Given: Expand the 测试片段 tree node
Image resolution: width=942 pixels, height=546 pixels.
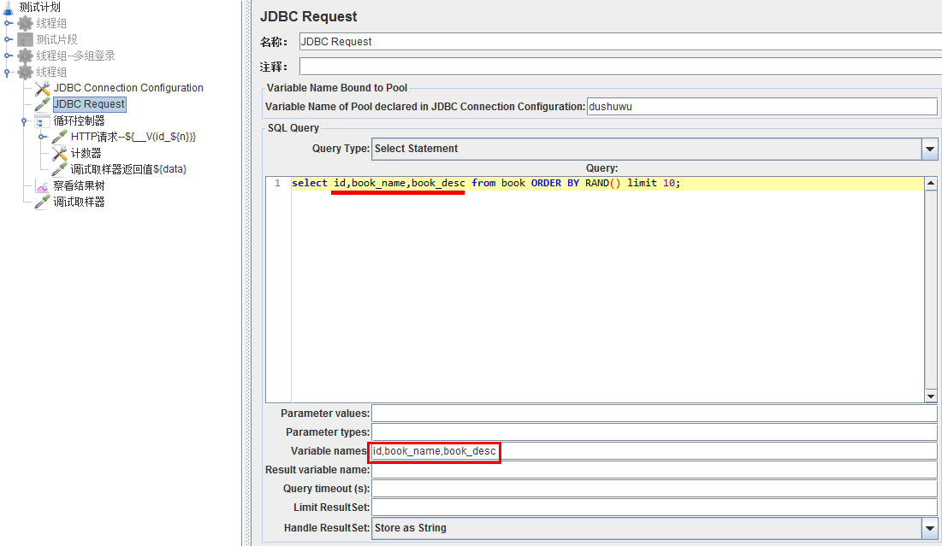Looking at the screenshot, I should click(8, 39).
